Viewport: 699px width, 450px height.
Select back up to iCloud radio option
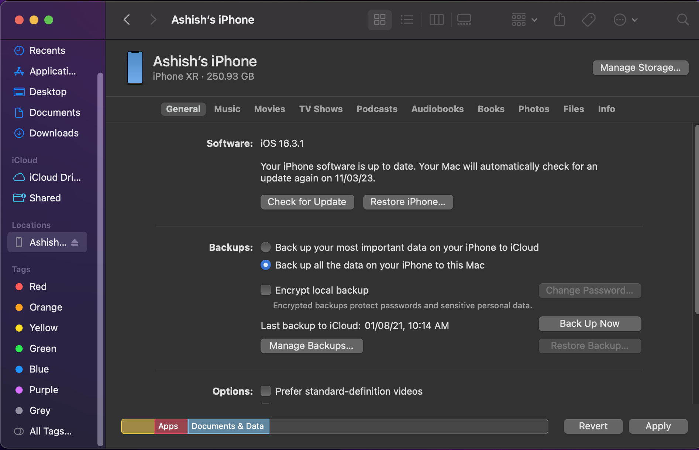(266, 247)
